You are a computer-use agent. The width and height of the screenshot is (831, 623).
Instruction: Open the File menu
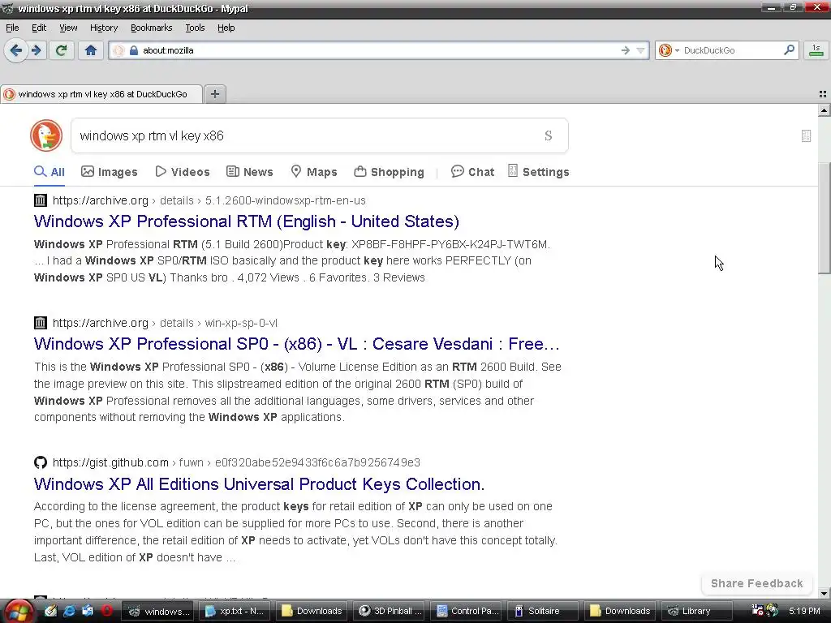coord(12,28)
